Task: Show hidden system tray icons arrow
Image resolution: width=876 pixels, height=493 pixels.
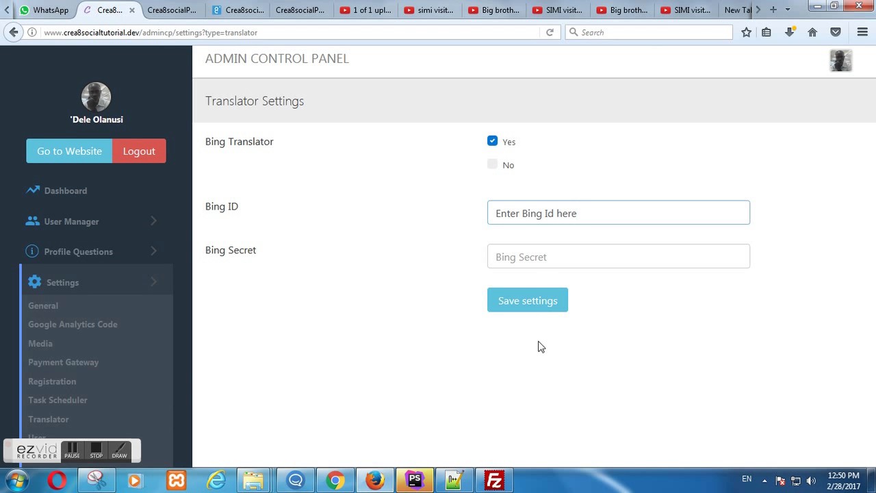Action: coord(764,481)
